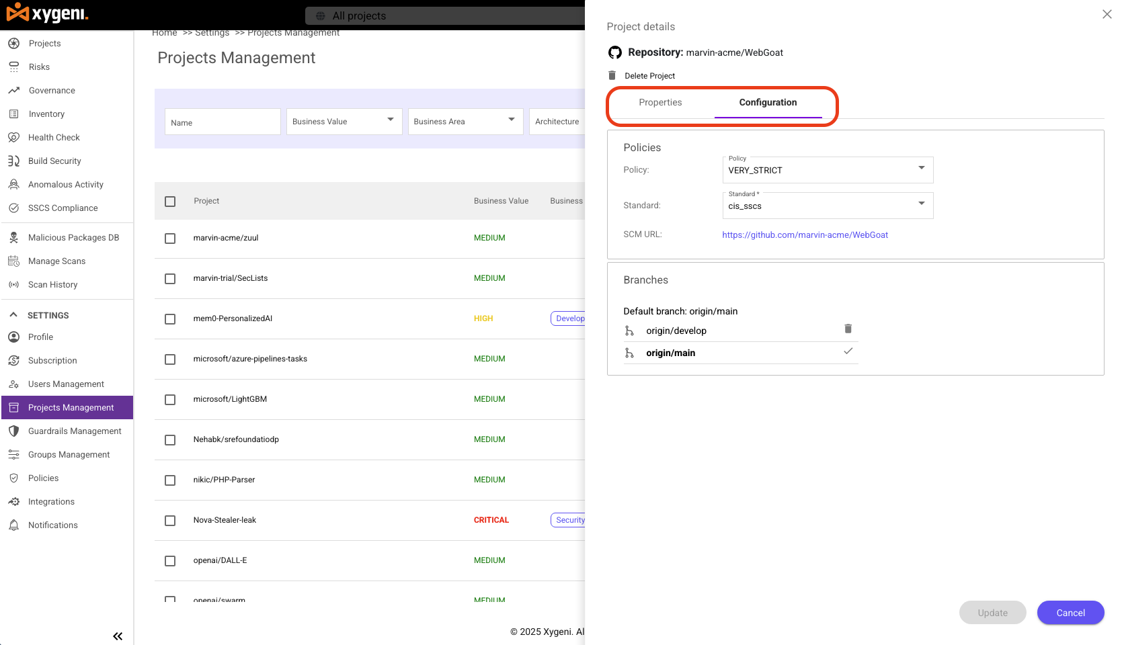Viewport: 1122px width, 645px height.
Task: Click the Notifications bell icon
Action: pyautogui.click(x=13, y=525)
